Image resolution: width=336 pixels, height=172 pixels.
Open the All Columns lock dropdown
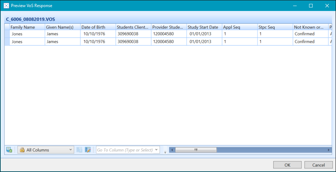(x=46, y=150)
